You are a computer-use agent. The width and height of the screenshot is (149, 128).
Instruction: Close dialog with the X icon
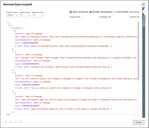143,4
